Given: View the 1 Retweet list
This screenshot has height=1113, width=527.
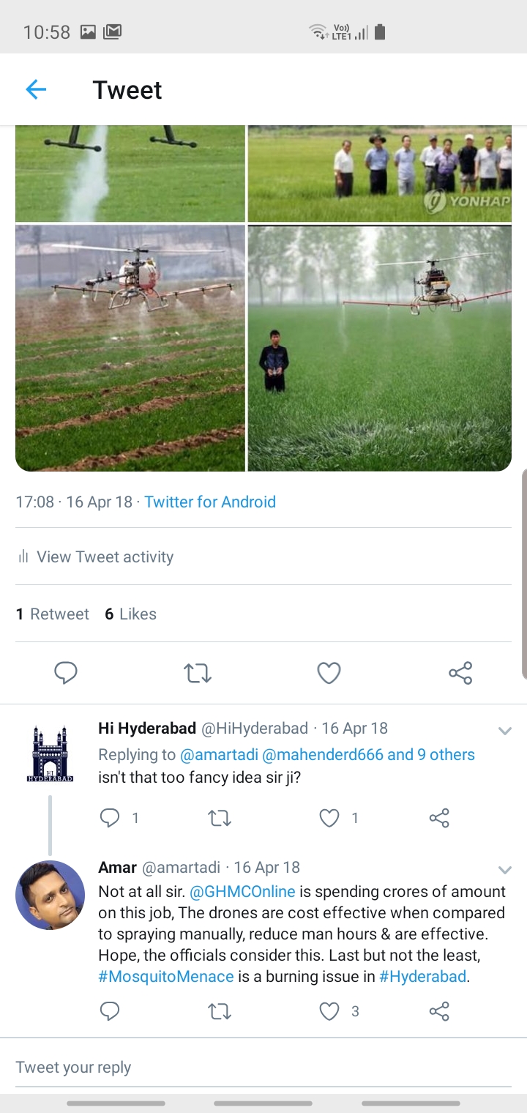Looking at the screenshot, I should (x=53, y=614).
